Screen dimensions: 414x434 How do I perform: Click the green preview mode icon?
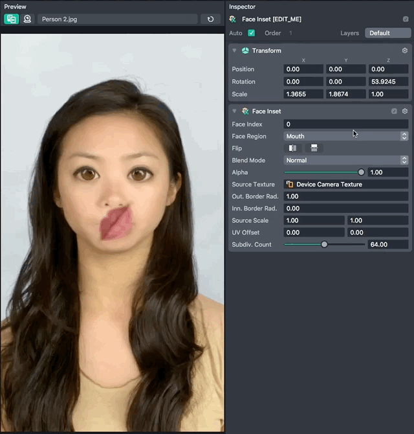11,19
